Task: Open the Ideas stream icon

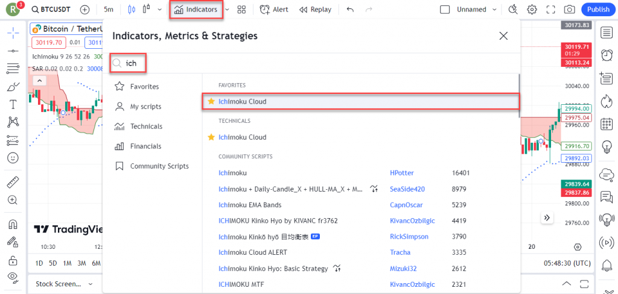Action: tap(605, 219)
